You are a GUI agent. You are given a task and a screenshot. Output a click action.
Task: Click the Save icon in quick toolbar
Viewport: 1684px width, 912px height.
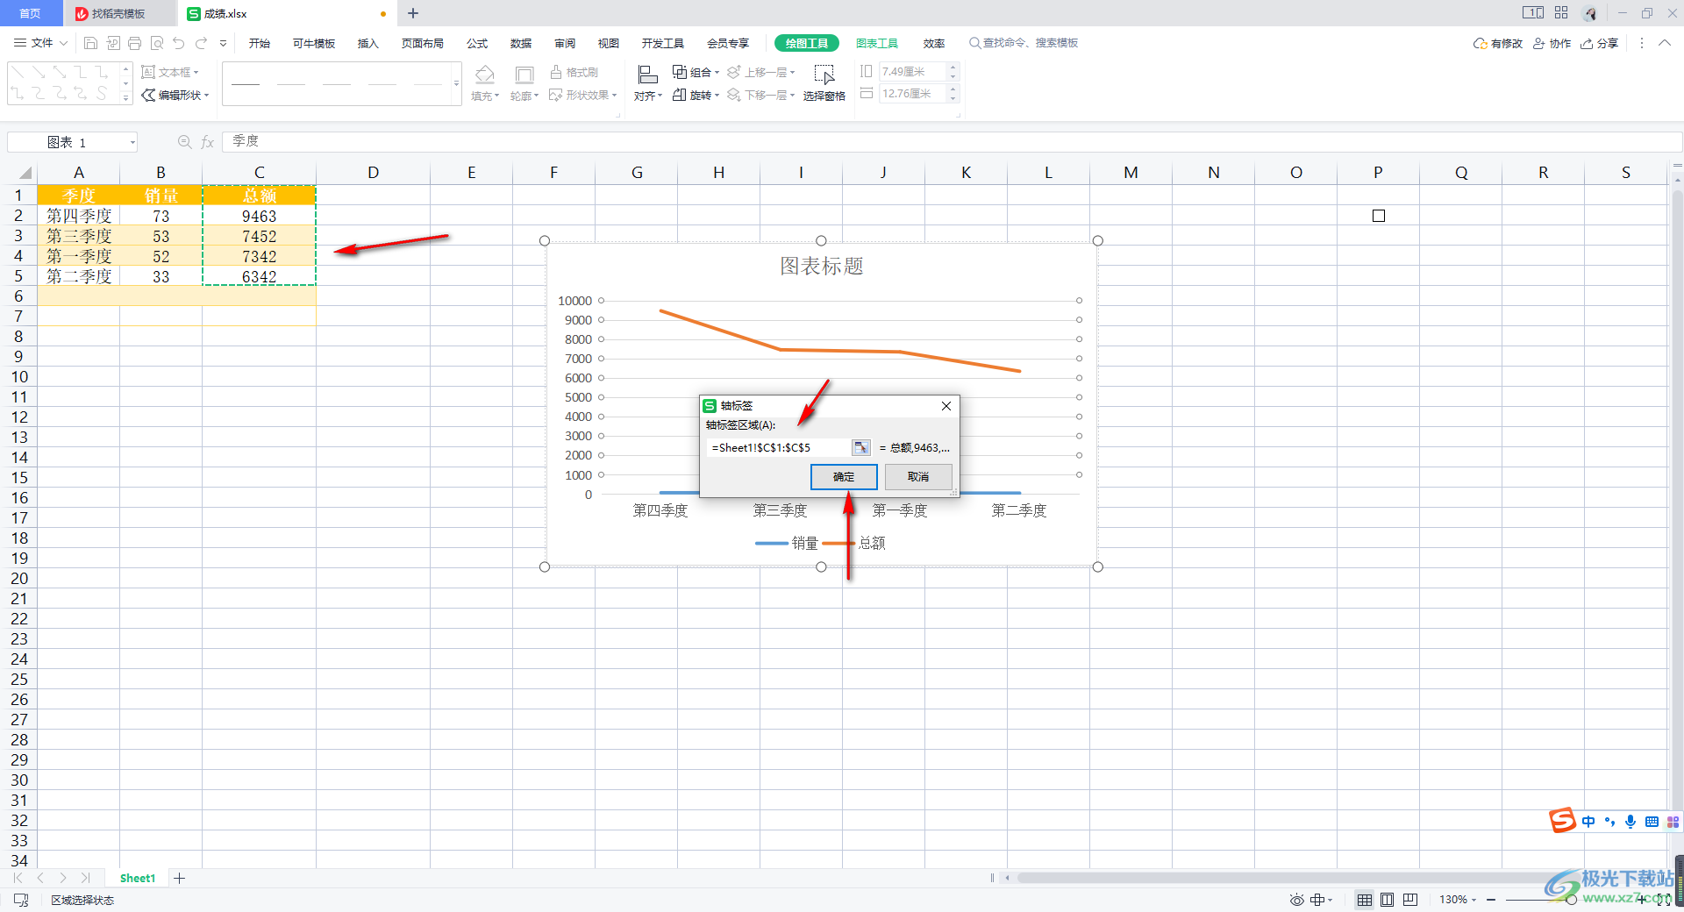[90, 43]
